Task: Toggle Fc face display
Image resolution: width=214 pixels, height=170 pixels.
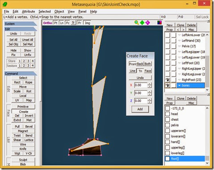Action: [67, 23]
